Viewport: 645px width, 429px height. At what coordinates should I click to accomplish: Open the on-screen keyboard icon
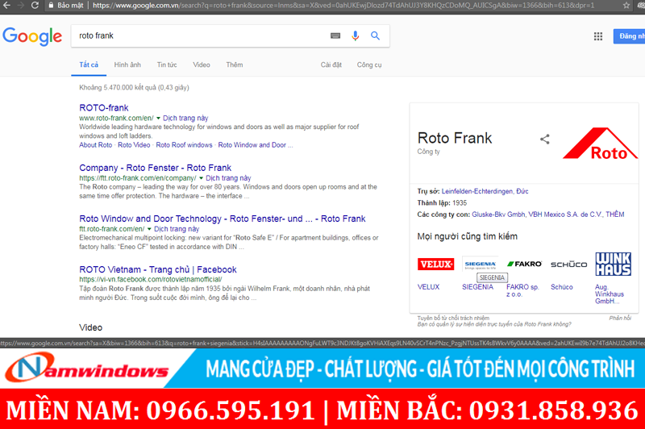click(335, 35)
